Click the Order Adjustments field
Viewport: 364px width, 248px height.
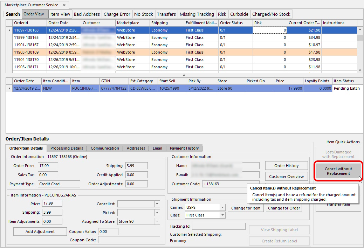tap(137, 184)
